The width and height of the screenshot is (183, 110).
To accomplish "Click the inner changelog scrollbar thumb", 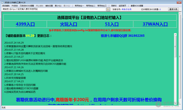I will point(175,46).
